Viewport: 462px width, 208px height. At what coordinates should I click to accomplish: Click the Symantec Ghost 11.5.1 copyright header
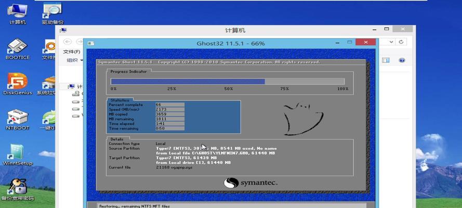209,62
